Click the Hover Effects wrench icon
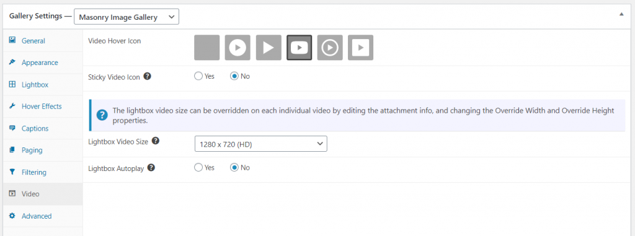Viewport: 635px width, 236px height. click(12, 106)
